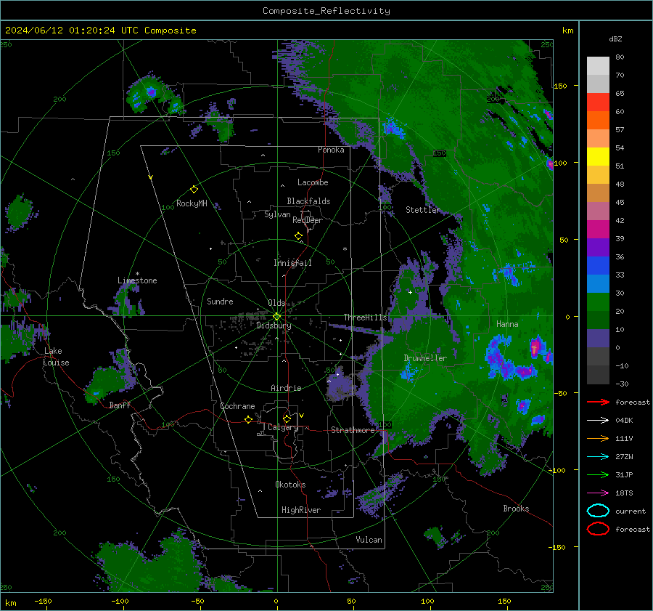Click the white 04DK arrow icon
Screen dimensions: 653x611
[598, 420]
